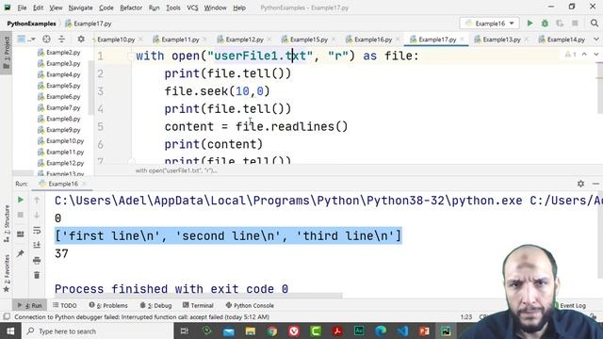Open the TODO tool window
Image resolution: width=603 pixels, height=339 pixels.
(65, 305)
